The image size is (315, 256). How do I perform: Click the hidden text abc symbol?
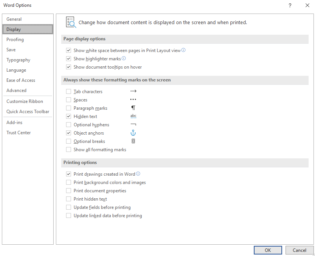click(x=133, y=116)
